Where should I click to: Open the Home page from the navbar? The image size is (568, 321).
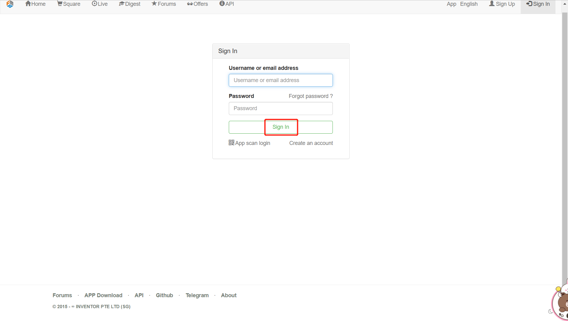[x=35, y=4]
